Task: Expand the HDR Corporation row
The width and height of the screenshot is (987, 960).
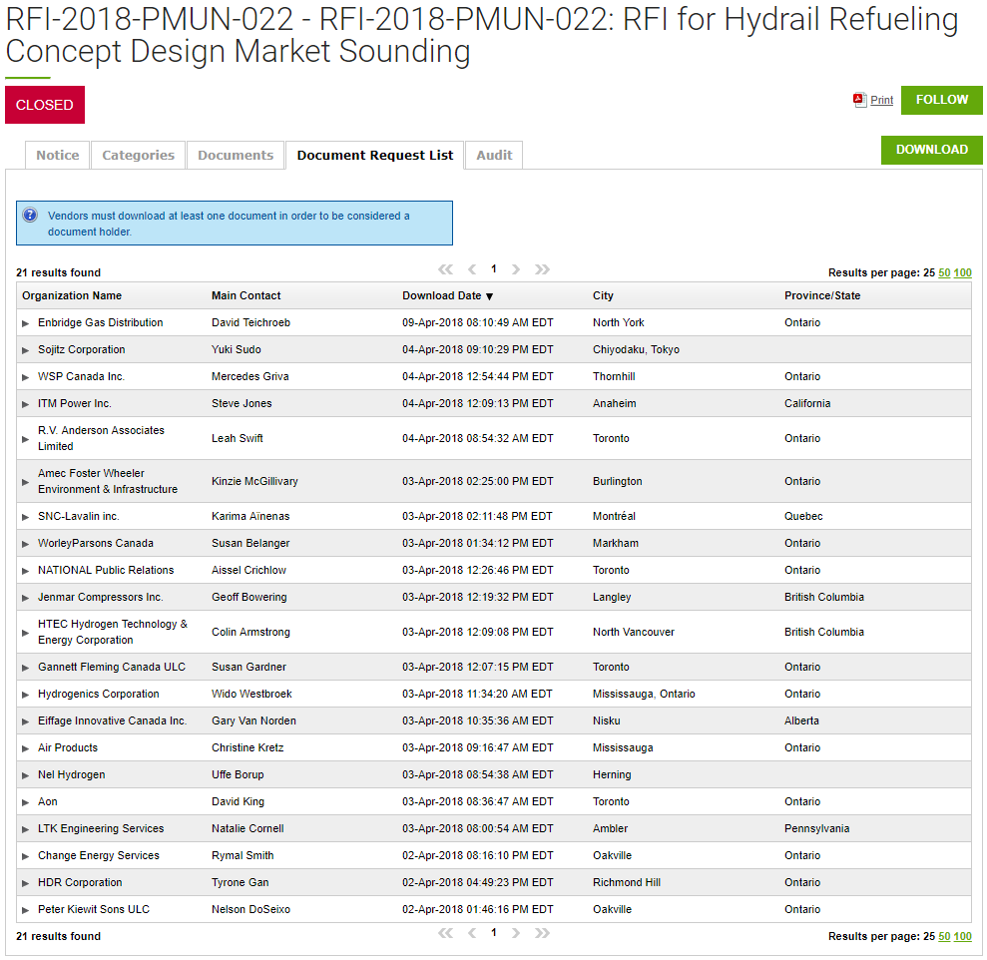Action: click(x=25, y=883)
